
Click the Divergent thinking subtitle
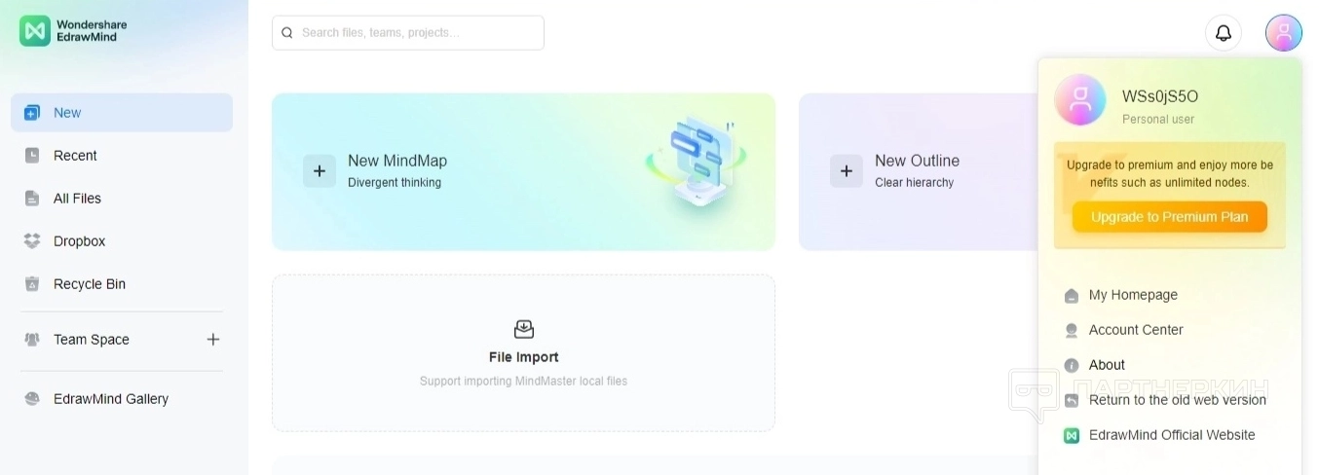pos(395,183)
